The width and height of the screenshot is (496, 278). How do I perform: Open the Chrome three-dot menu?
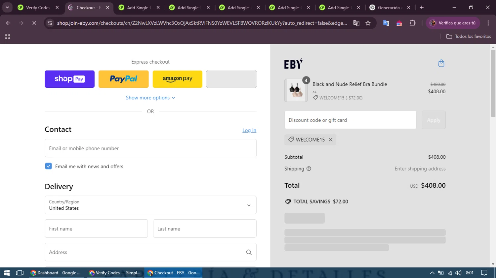488,23
